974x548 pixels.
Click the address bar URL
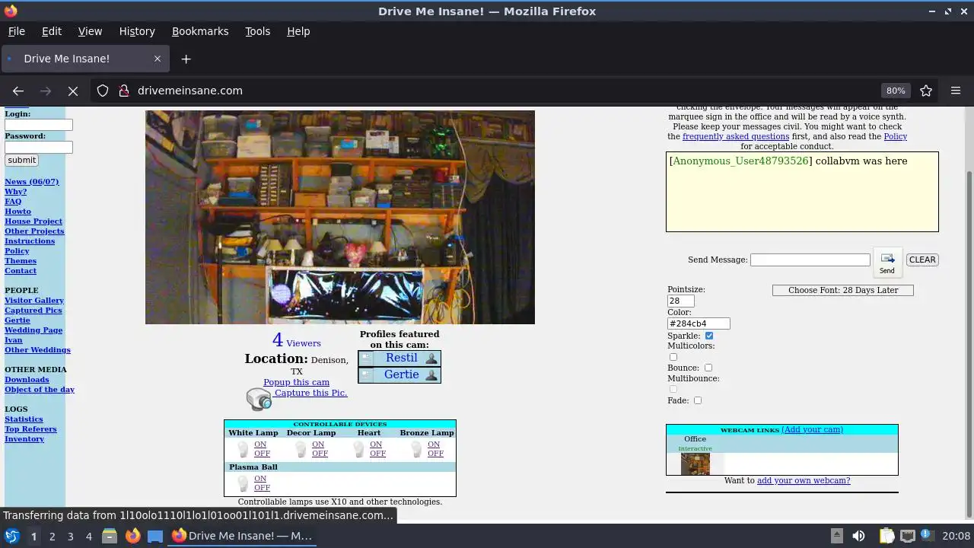click(190, 91)
